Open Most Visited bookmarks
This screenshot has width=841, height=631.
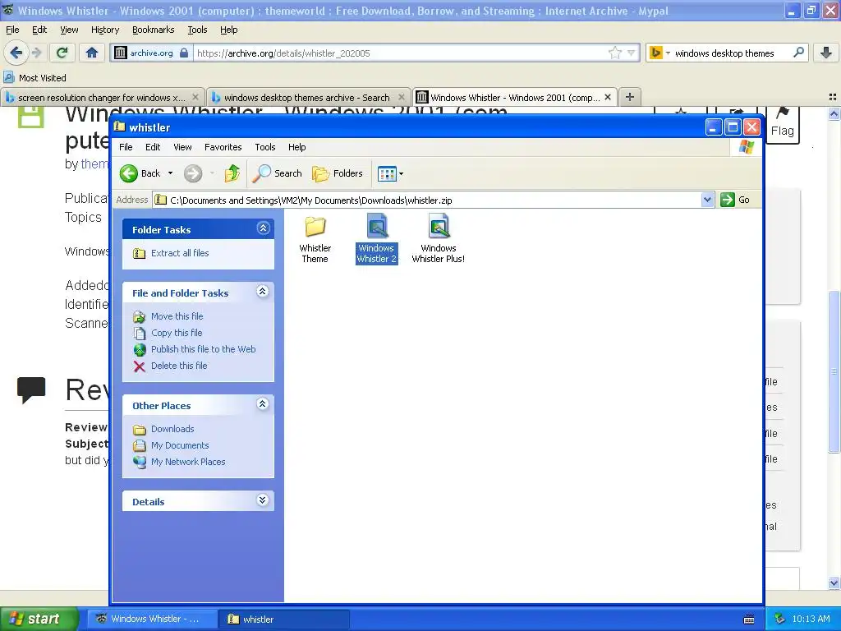35,78
